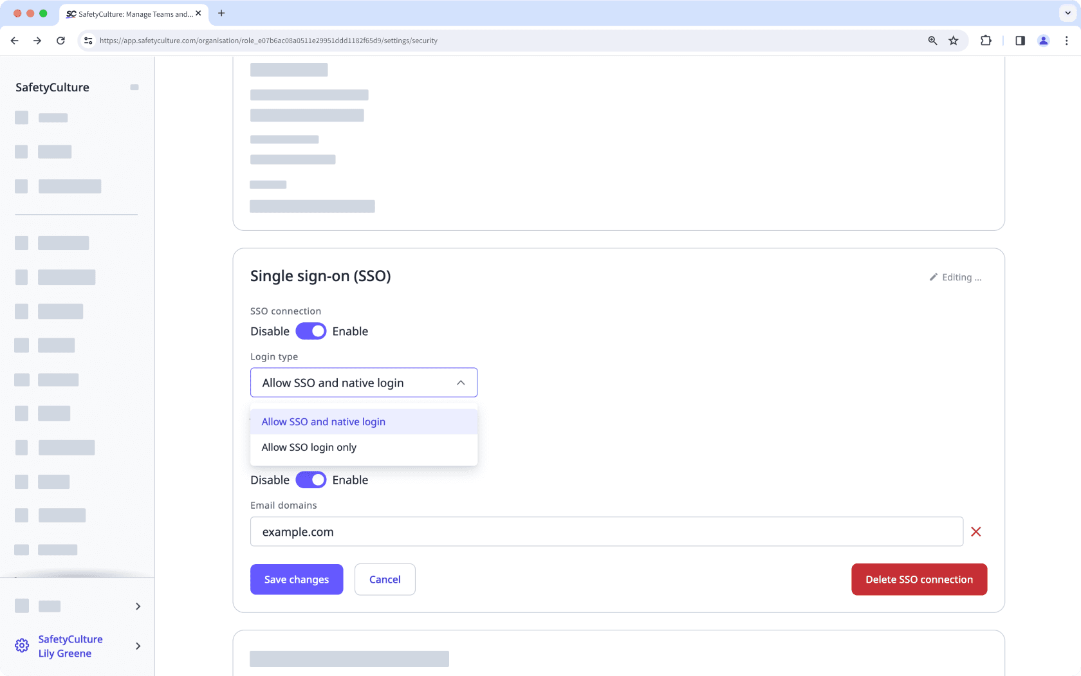Open the Chrome extensions puzzle icon
Image resolution: width=1081 pixels, height=676 pixels.
[x=986, y=40]
